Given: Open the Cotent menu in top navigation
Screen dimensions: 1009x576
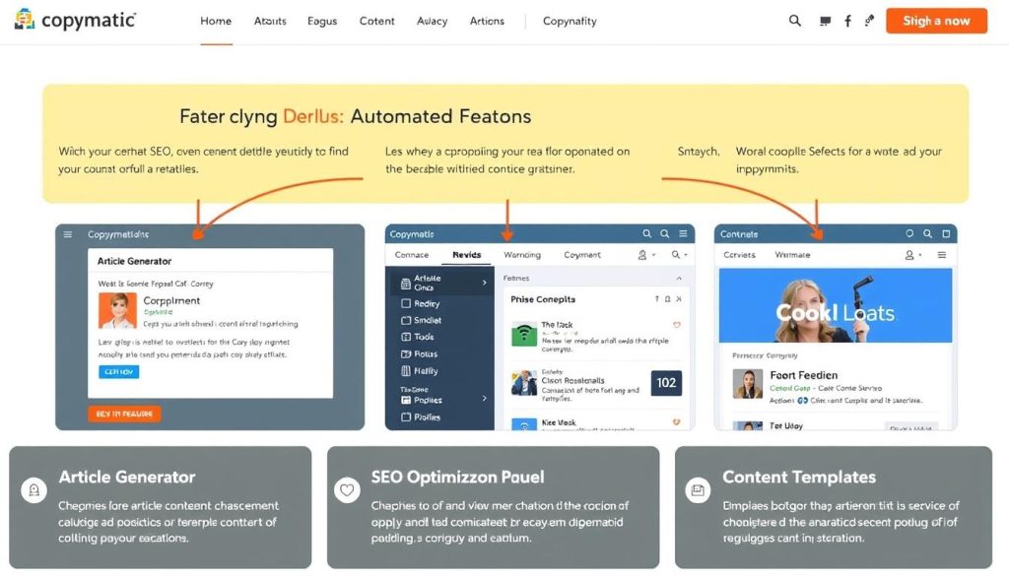Looking at the screenshot, I should click(376, 21).
